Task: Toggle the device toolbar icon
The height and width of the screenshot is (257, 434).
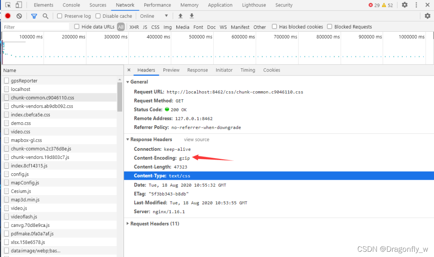Action: tap(18, 5)
